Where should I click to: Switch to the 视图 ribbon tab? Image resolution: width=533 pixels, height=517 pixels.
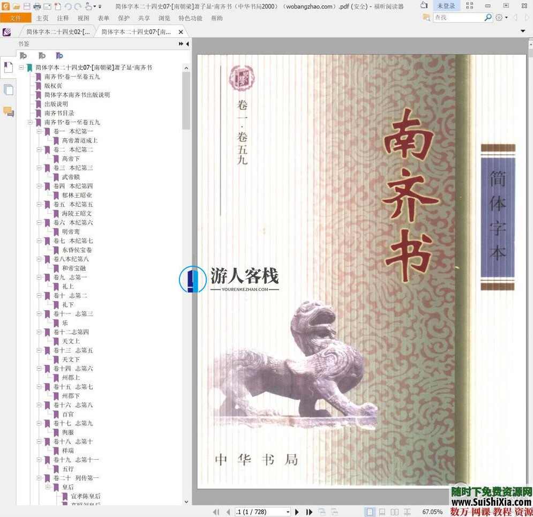pos(84,18)
